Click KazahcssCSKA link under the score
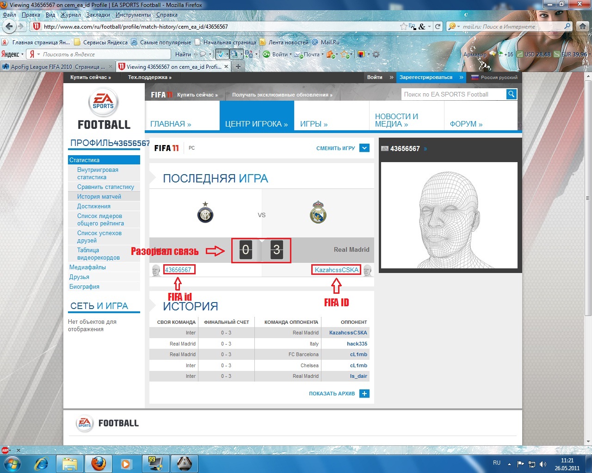Screen dimensions: 592x473 tap(337, 270)
